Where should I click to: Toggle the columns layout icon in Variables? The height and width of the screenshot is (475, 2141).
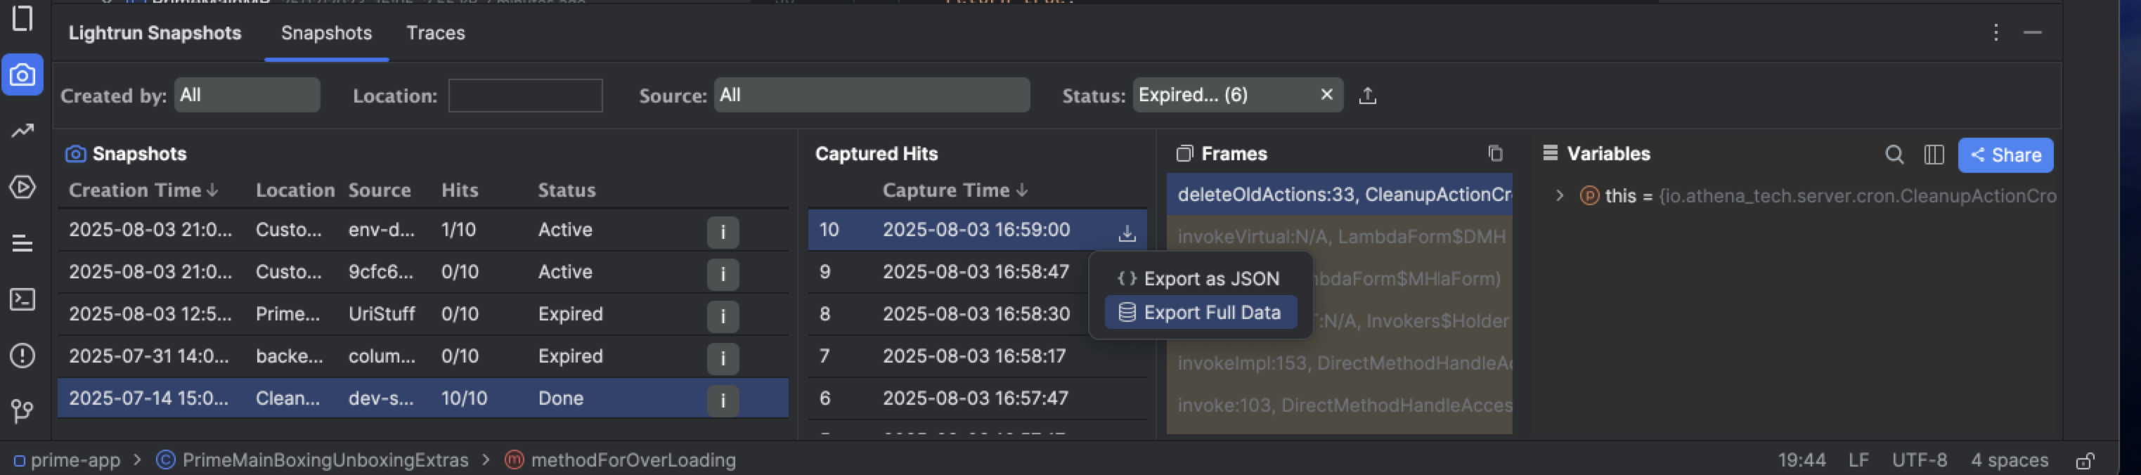click(1933, 155)
